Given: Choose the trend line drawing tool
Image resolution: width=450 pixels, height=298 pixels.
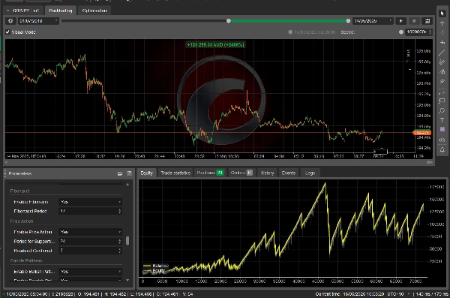Looking at the screenshot, I should 442,53.
